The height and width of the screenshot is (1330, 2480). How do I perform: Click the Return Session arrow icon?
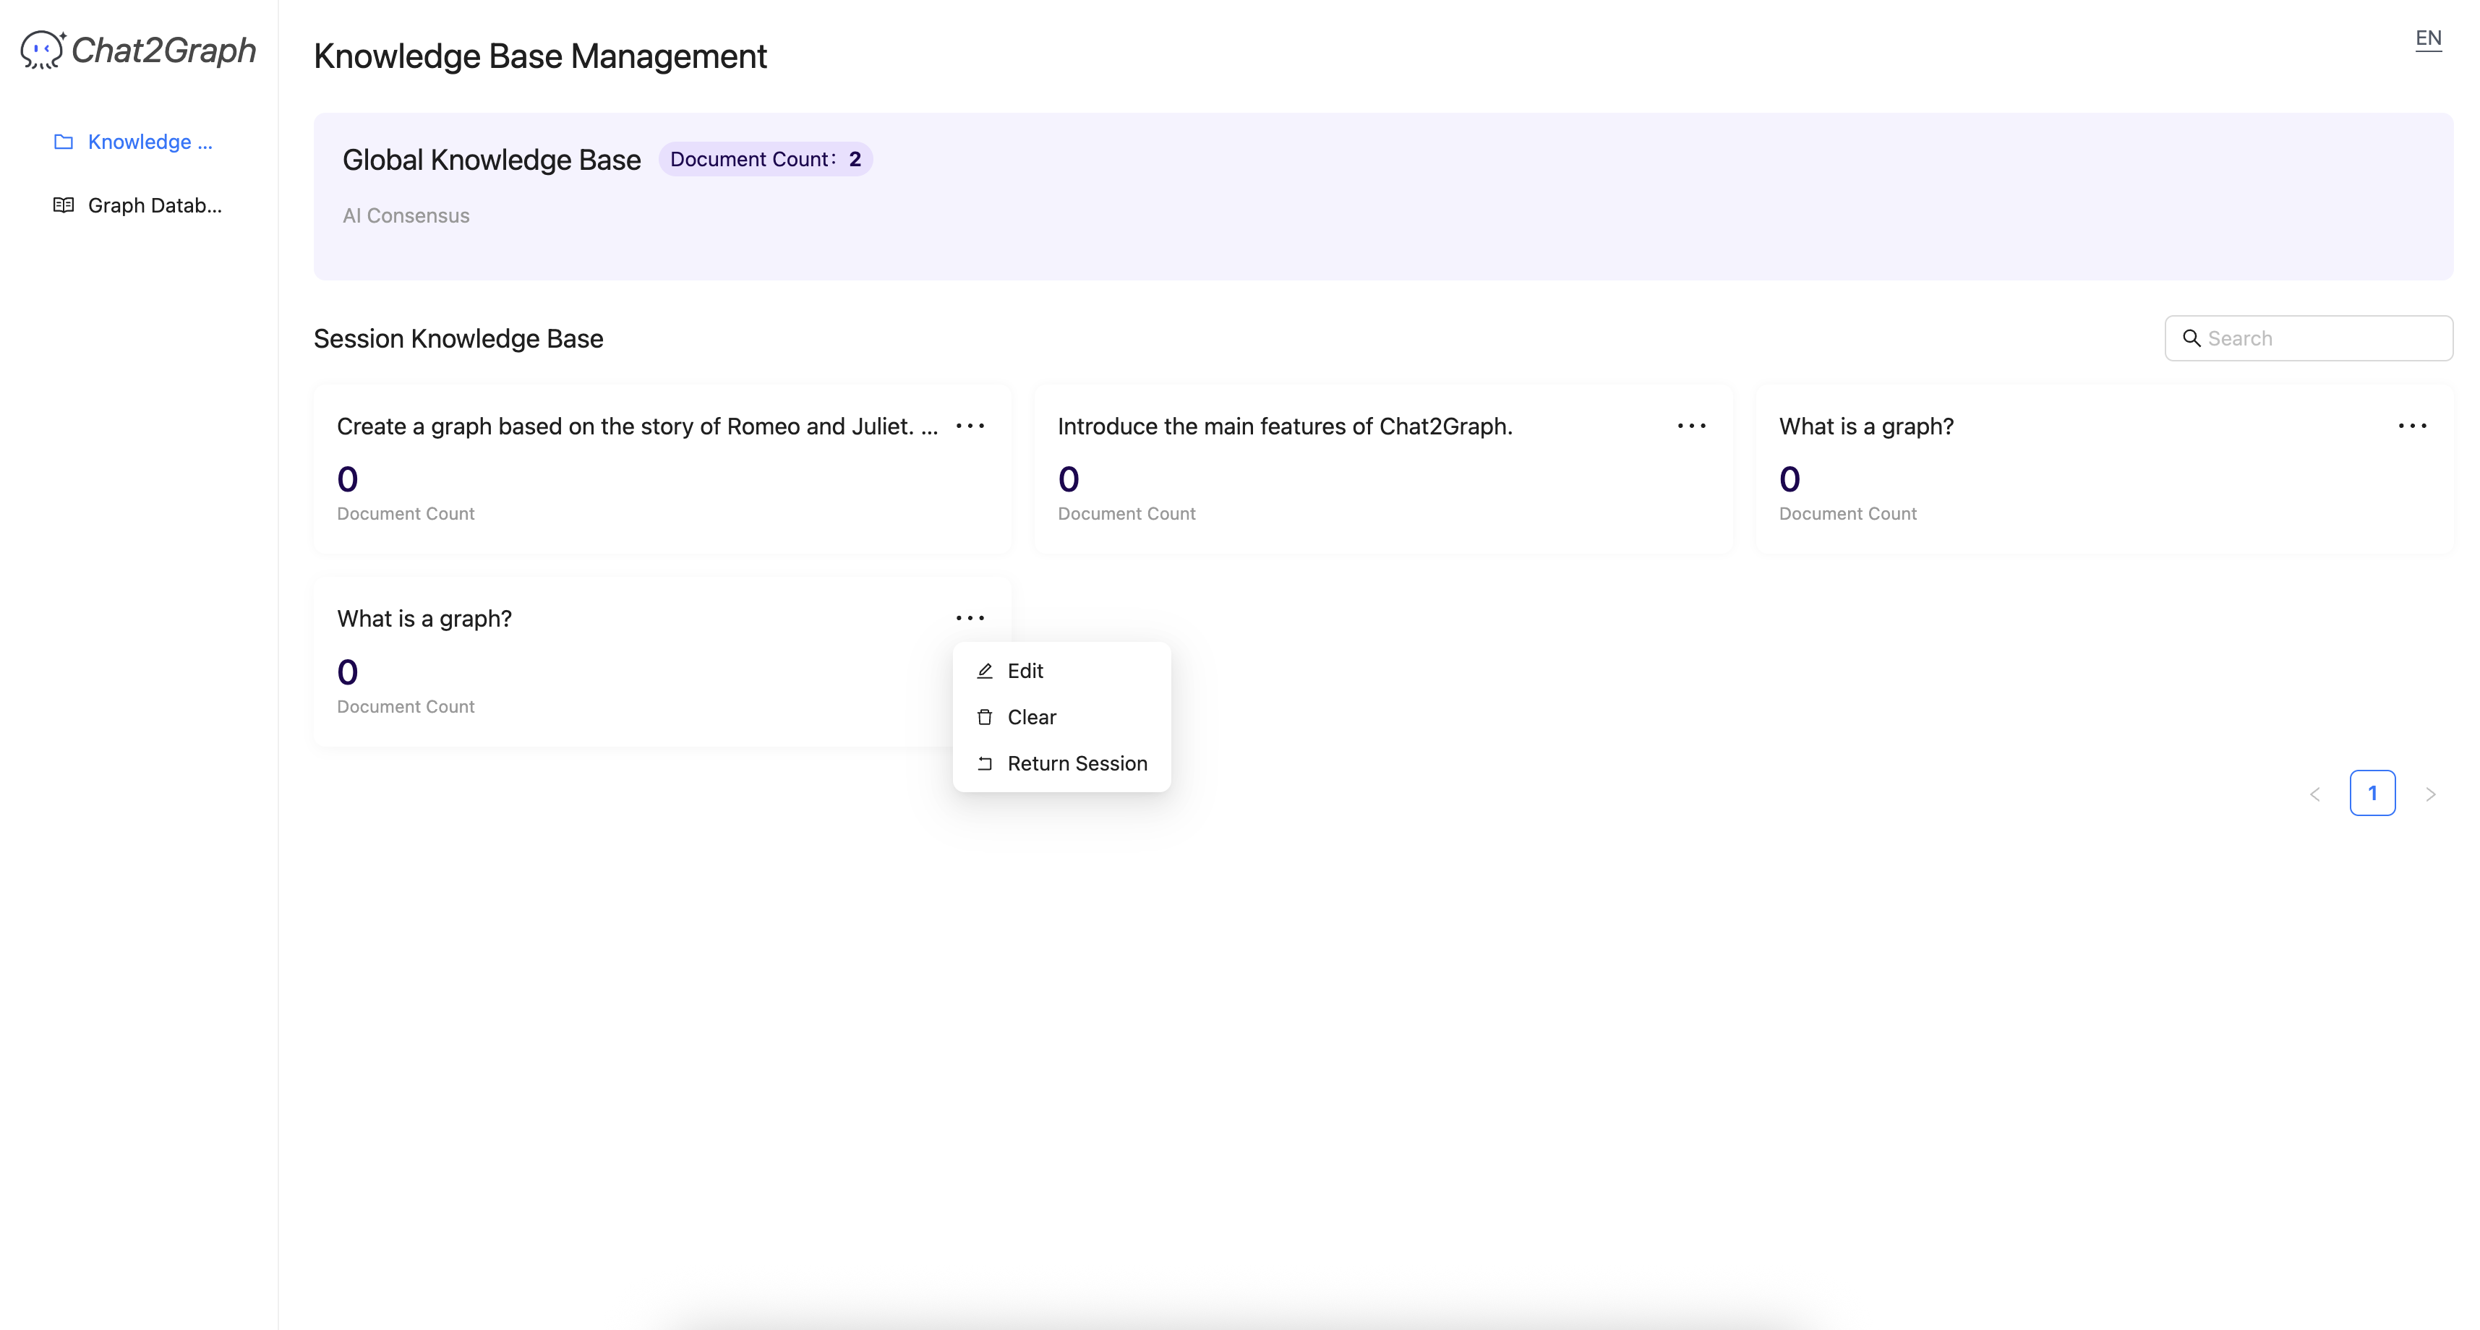pyautogui.click(x=984, y=764)
